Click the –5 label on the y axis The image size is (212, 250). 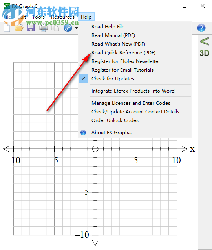point(84,192)
